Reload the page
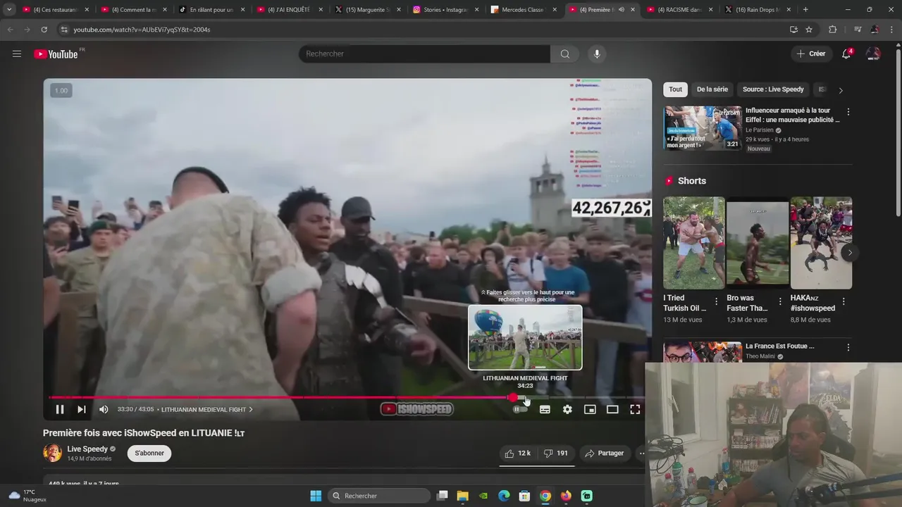Screen dimensions: 902x507 pos(44,30)
